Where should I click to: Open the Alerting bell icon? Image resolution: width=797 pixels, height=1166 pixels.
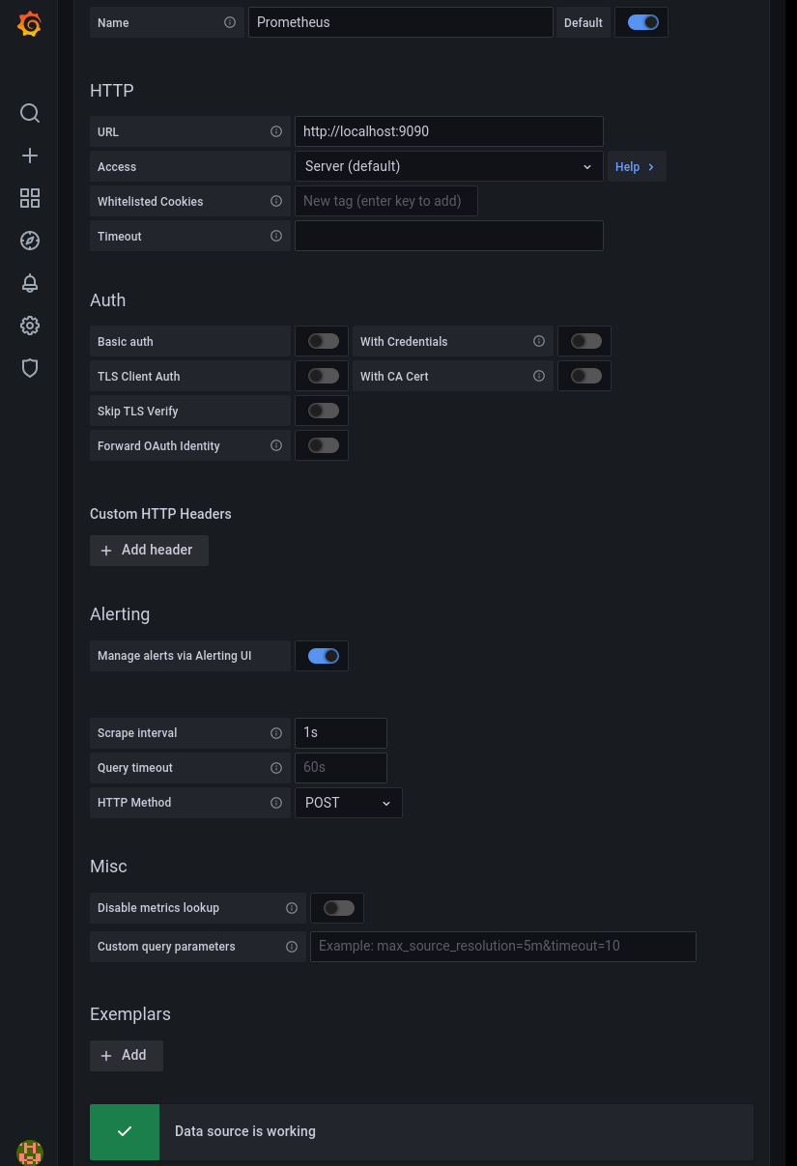tap(29, 283)
